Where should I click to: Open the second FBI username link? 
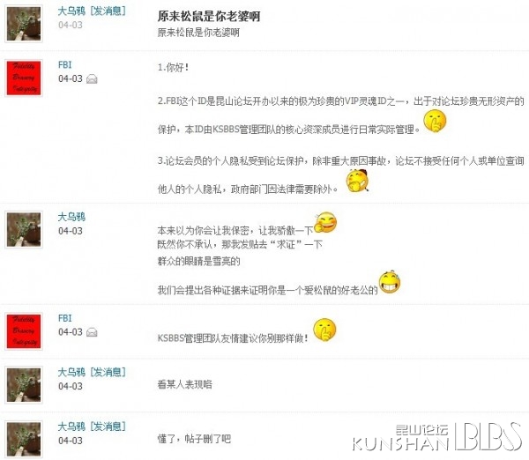pyautogui.click(x=64, y=318)
